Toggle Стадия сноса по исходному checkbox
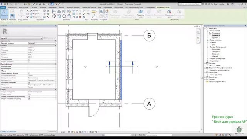Image resolution: width=247 pixels, height=139 pixels. [29, 99]
